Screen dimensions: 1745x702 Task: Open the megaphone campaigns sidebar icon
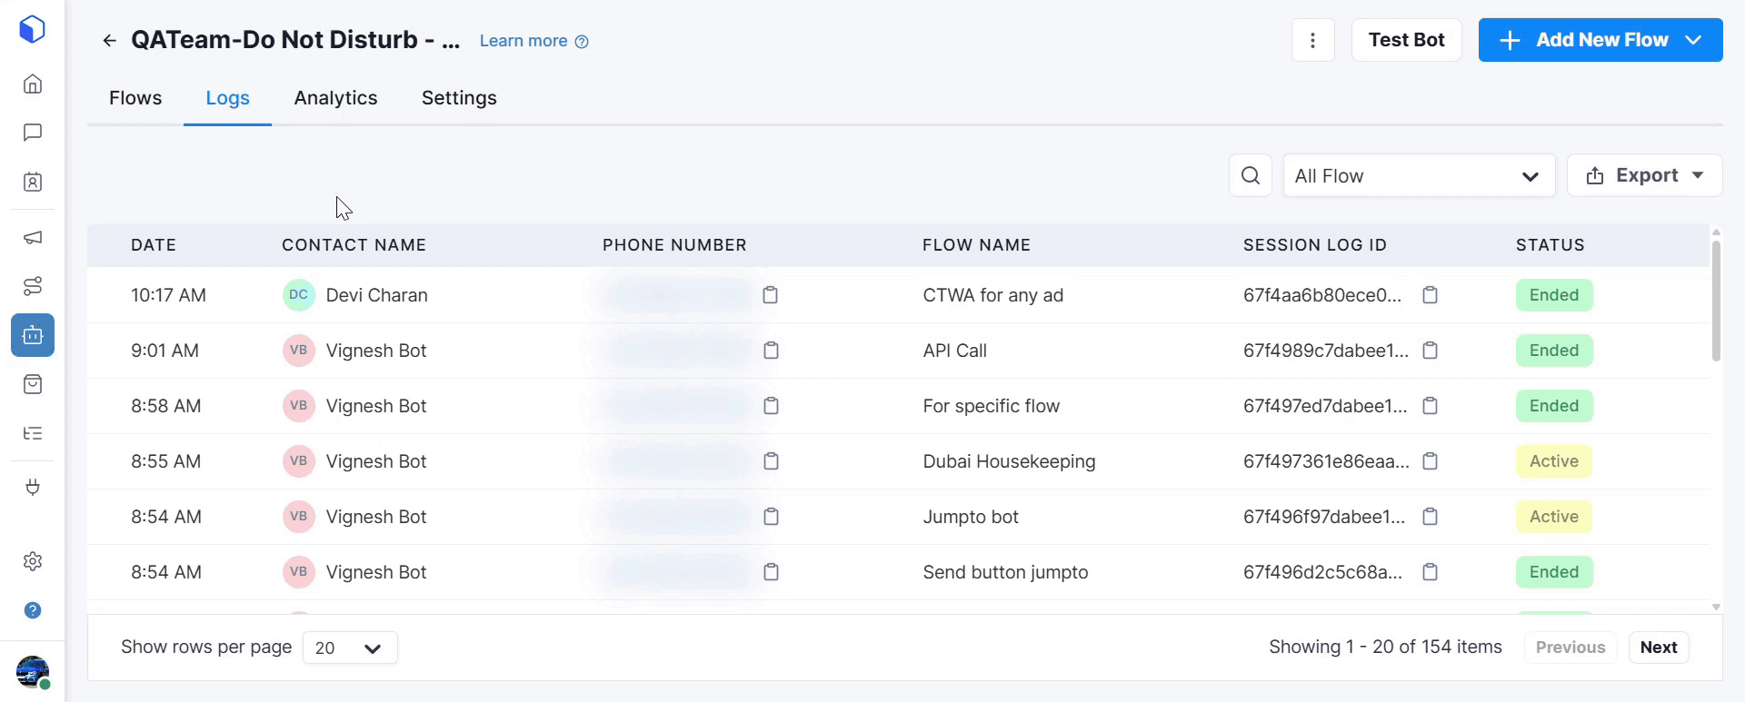point(33,238)
